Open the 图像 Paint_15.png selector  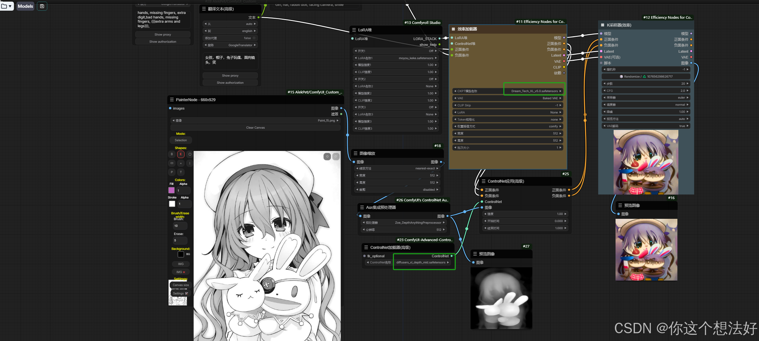[x=255, y=121]
